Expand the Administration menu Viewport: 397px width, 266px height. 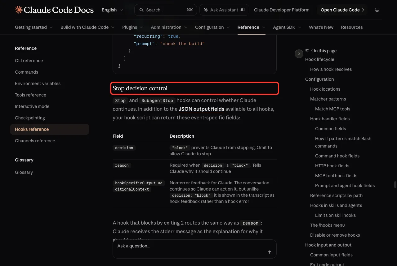(x=169, y=27)
